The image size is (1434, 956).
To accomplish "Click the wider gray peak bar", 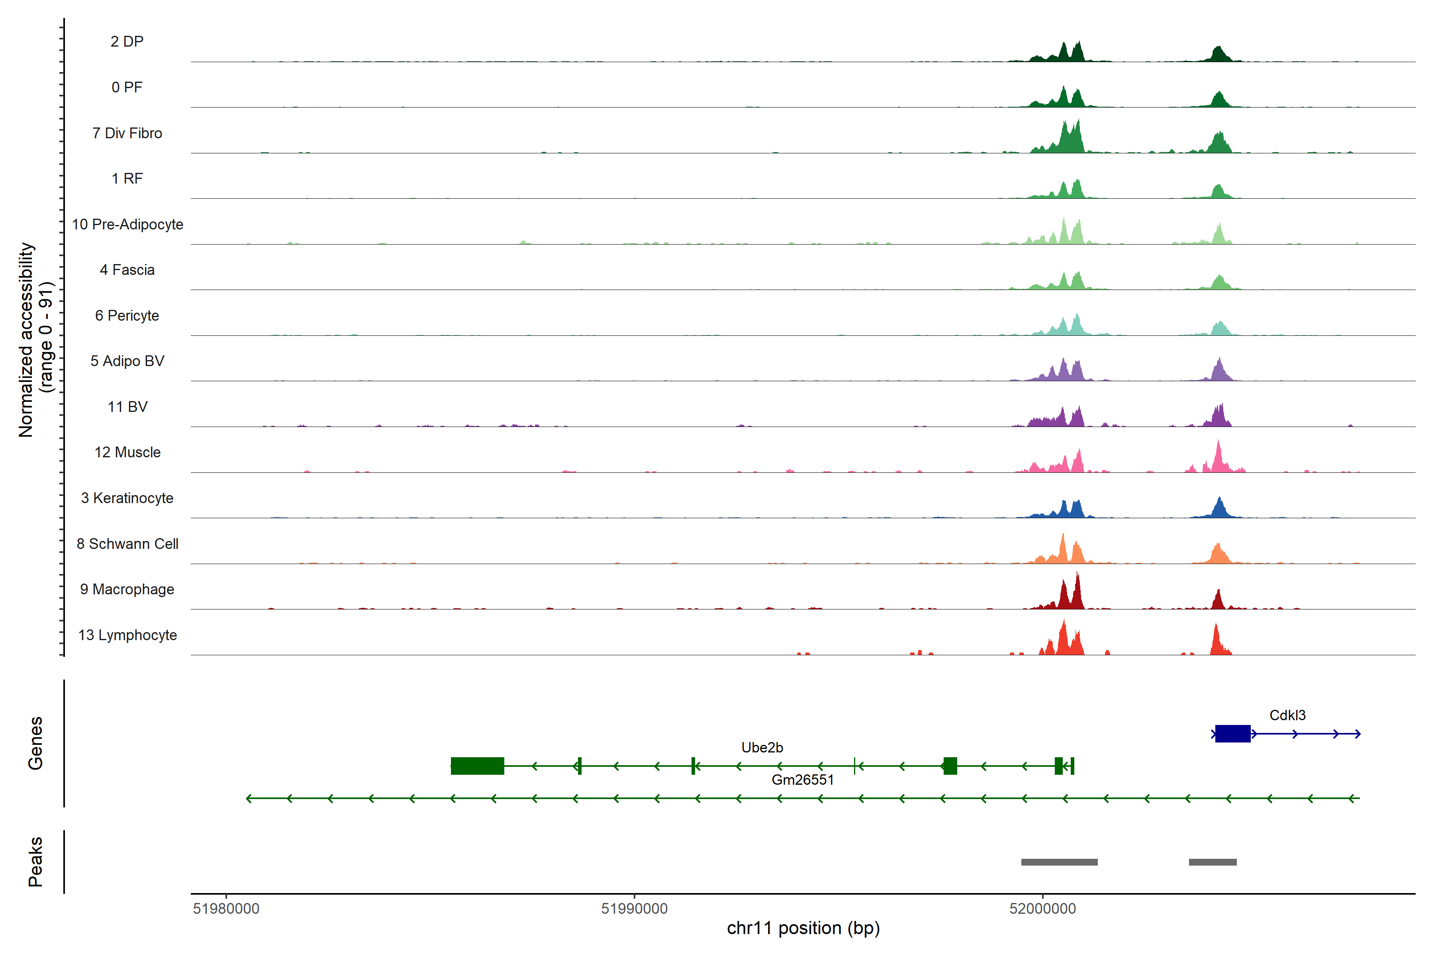I will [x=1059, y=862].
